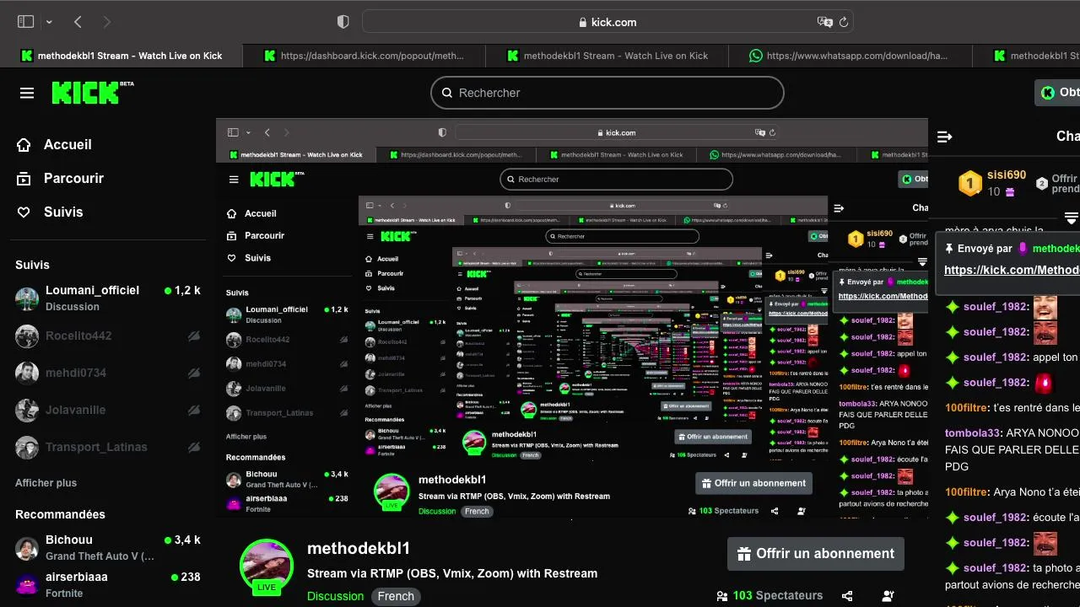1080x607 pixels.
Task: Open the privacy shield icon in Safari's toolbar
Action: coord(343,22)
